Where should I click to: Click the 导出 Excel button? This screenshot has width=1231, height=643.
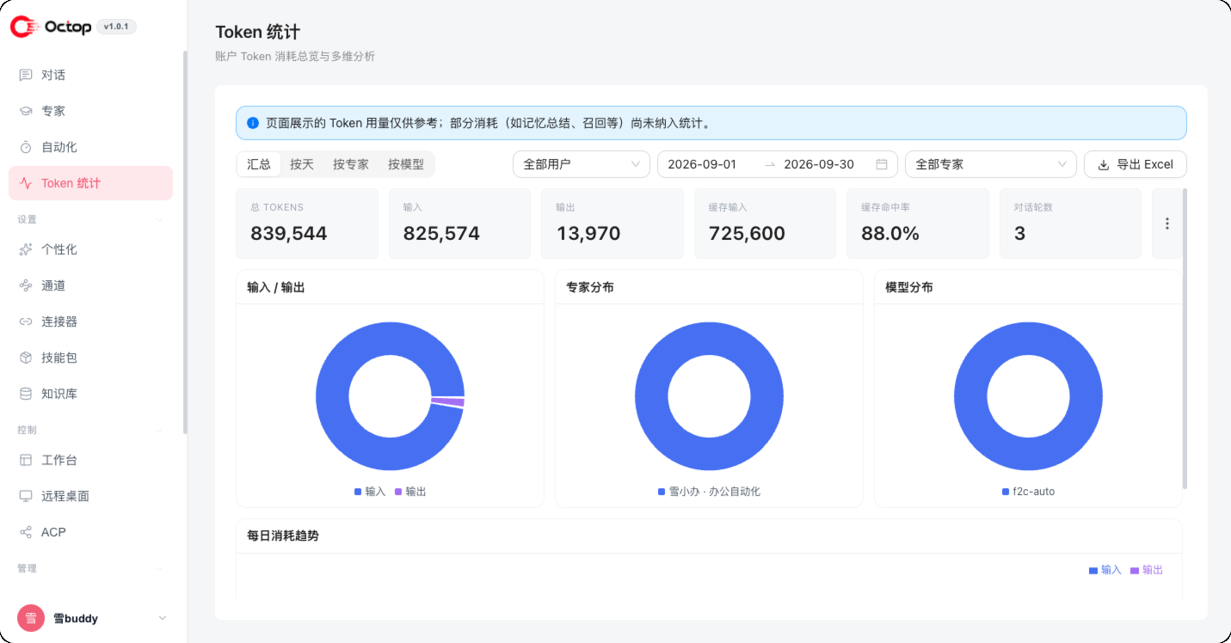click(x=1136, y=164)
